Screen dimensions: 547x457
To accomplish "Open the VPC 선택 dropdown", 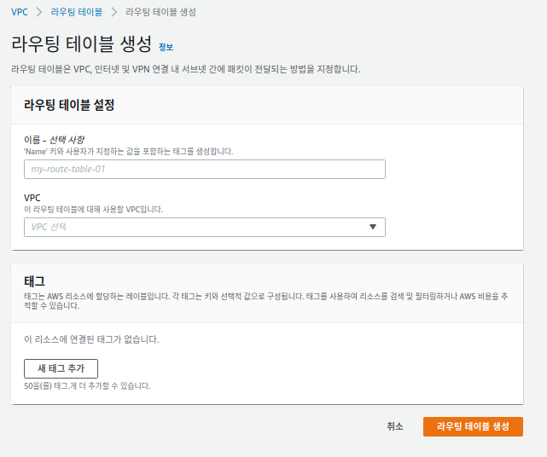I will pos(205,228).
